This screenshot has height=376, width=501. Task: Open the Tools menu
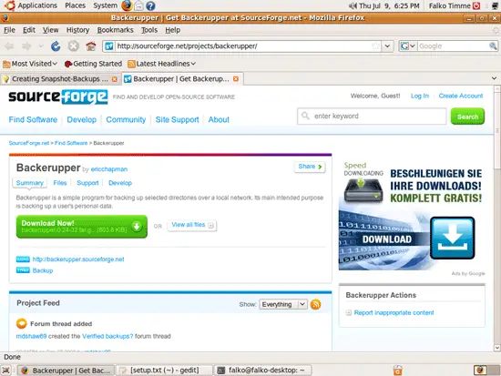149,30
